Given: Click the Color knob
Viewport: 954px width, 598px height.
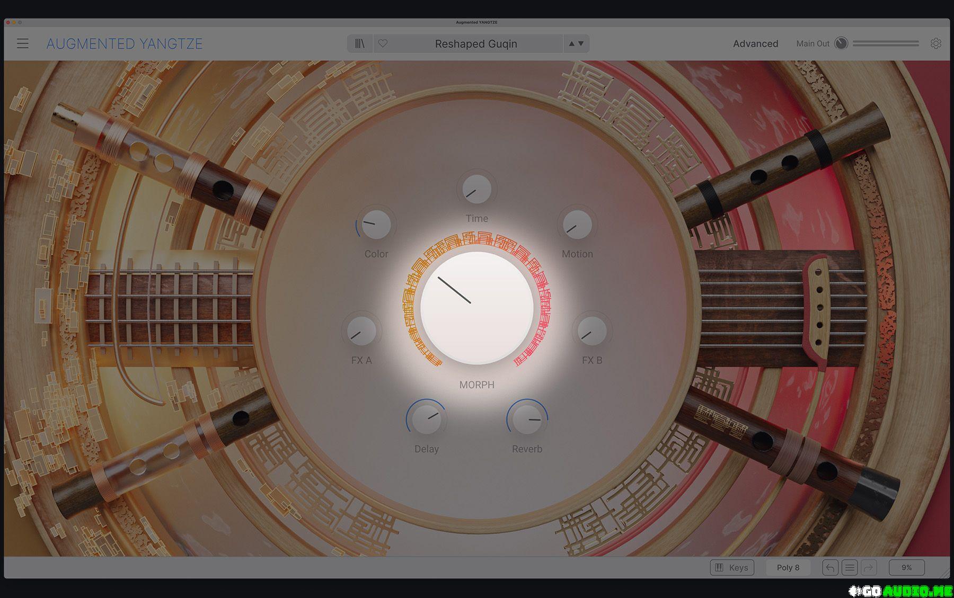Looking at the screenshot, I should pyautogui.click(x=376, y=225).
